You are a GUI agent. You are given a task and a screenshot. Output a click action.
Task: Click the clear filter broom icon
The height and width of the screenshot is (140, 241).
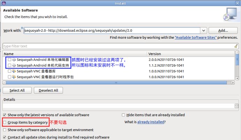(x=236, y=46)
